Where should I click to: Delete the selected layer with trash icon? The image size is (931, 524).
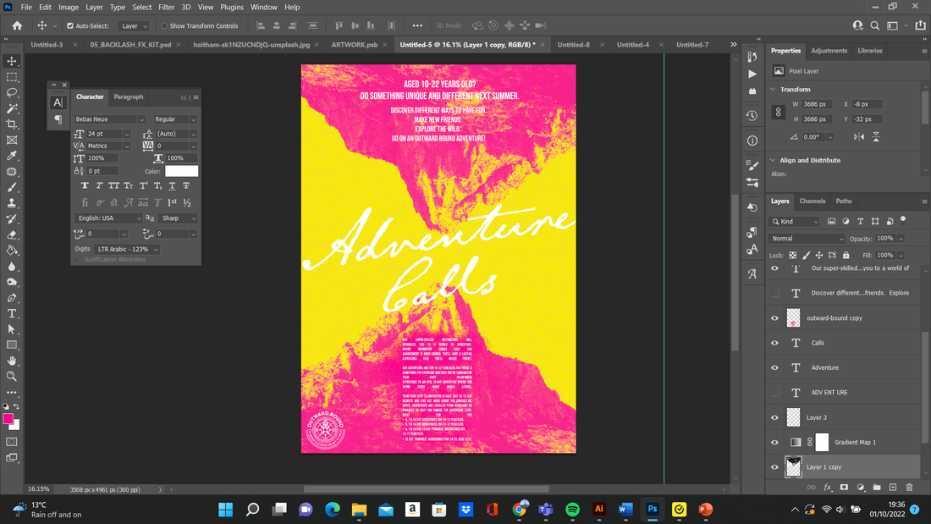909,487
